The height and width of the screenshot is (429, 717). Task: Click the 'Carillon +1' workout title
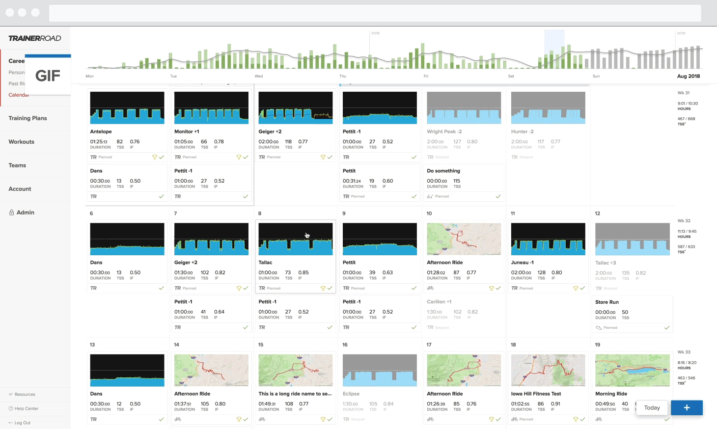pyautogui.click(x=439, y=302)
